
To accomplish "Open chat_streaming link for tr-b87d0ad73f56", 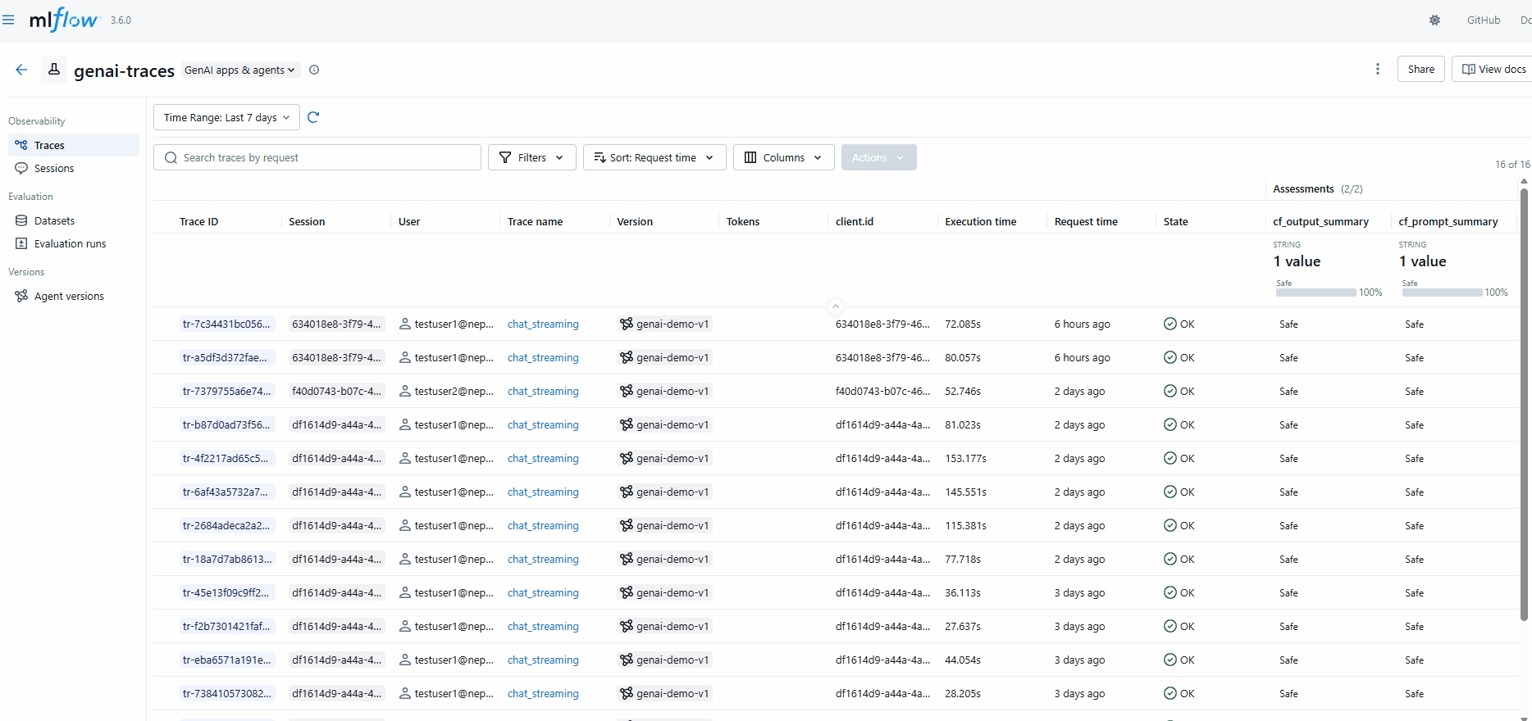I will (543, 424).
